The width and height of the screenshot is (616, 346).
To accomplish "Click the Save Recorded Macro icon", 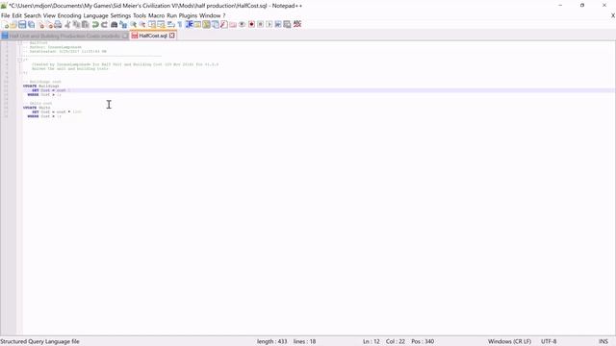I will point(287,24).
